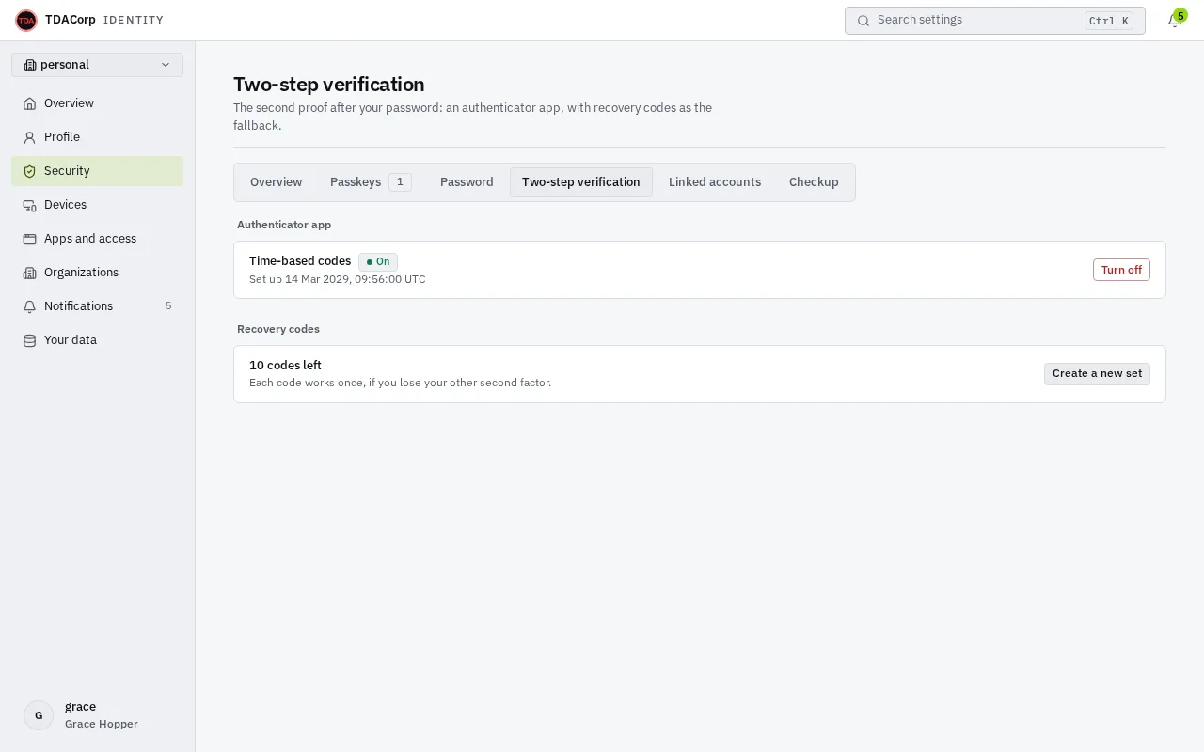Screen dimensions: 1204x752
Task: Click the Devices icon in sidebar
Action: [x=30, y=205]
